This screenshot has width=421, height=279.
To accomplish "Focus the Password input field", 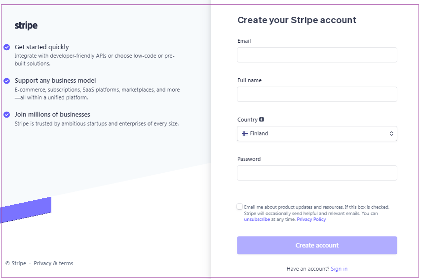I will [317, 173].
